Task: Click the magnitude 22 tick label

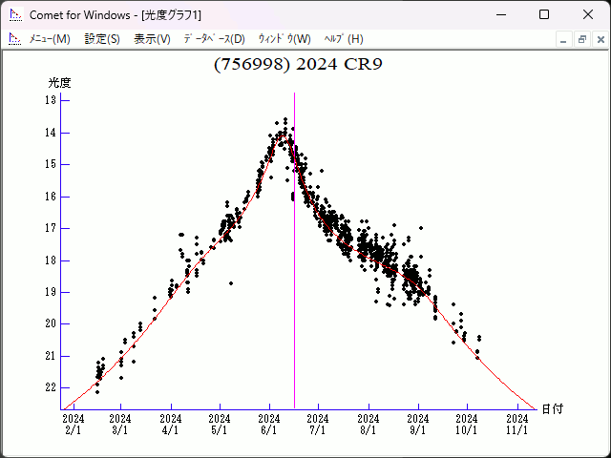Action: [x=51, y=387]
